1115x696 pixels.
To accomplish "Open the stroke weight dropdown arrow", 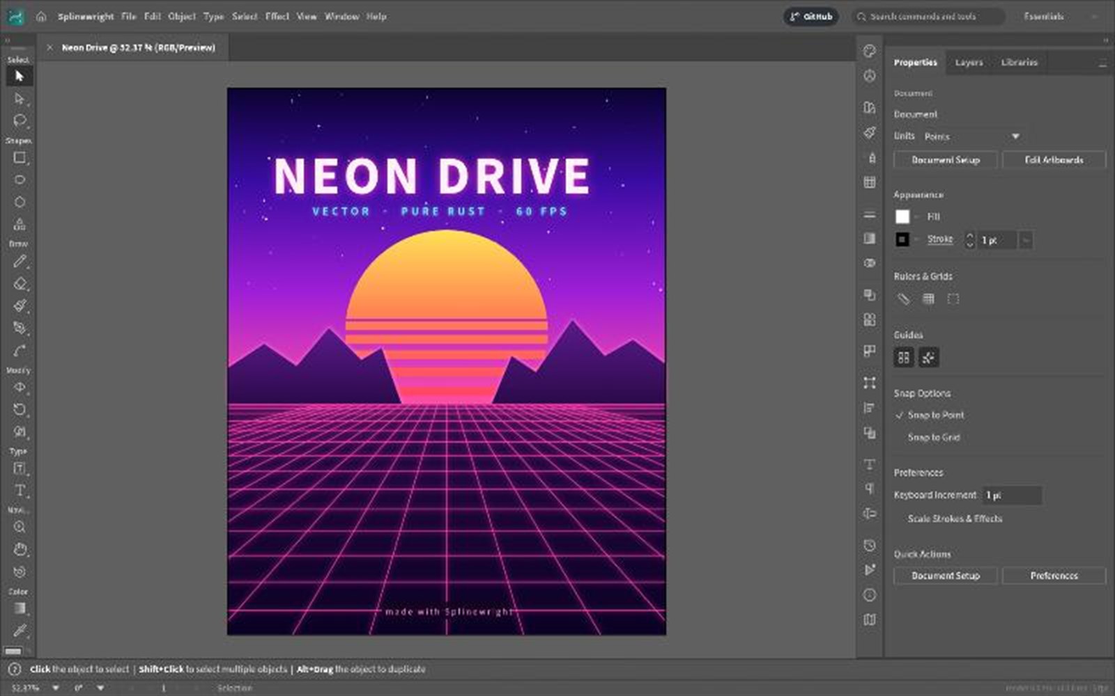I will tap(1026, 240).
